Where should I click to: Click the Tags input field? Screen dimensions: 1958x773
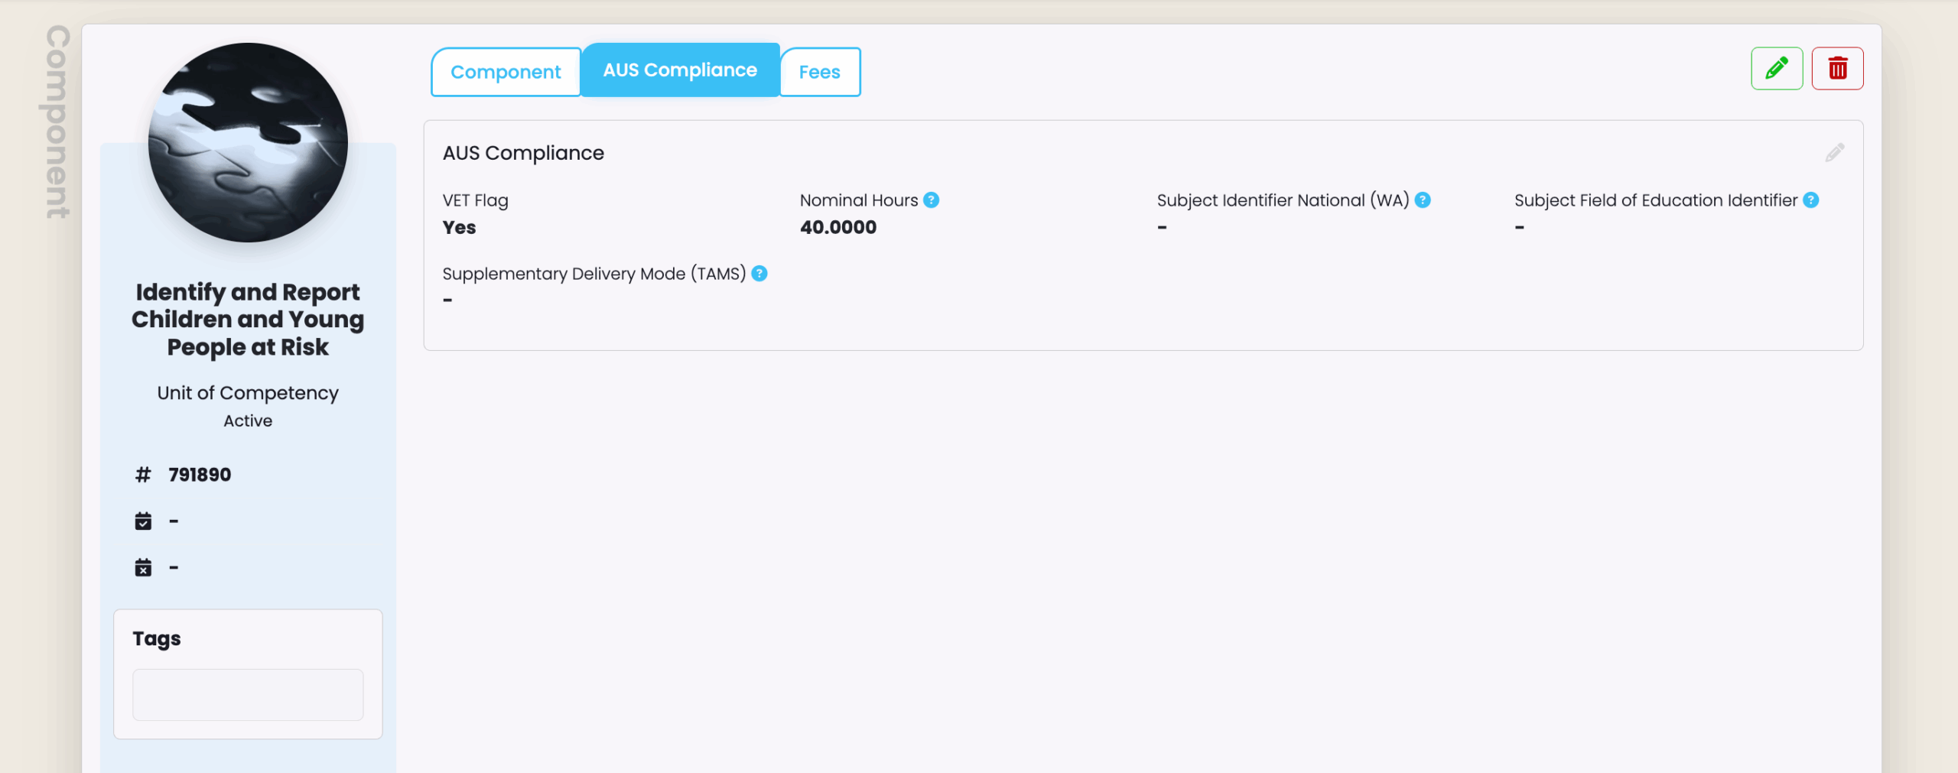248,694
